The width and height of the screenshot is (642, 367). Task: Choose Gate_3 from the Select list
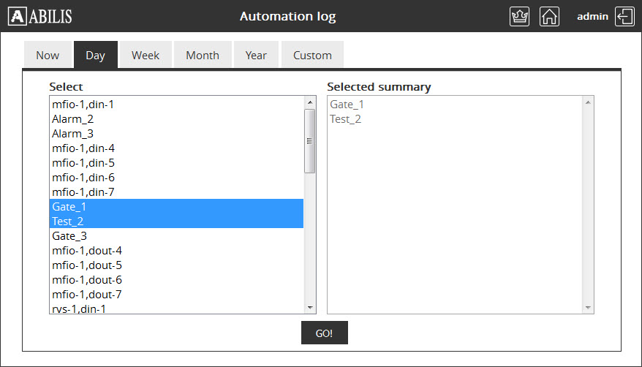(x=69, y=236)
